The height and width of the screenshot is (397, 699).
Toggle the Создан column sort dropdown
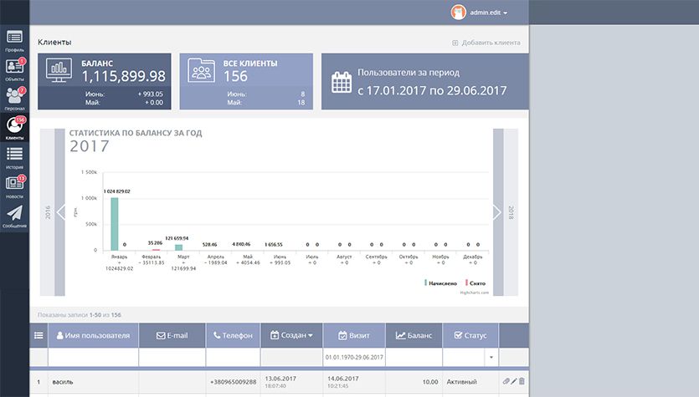pos(291,336)
